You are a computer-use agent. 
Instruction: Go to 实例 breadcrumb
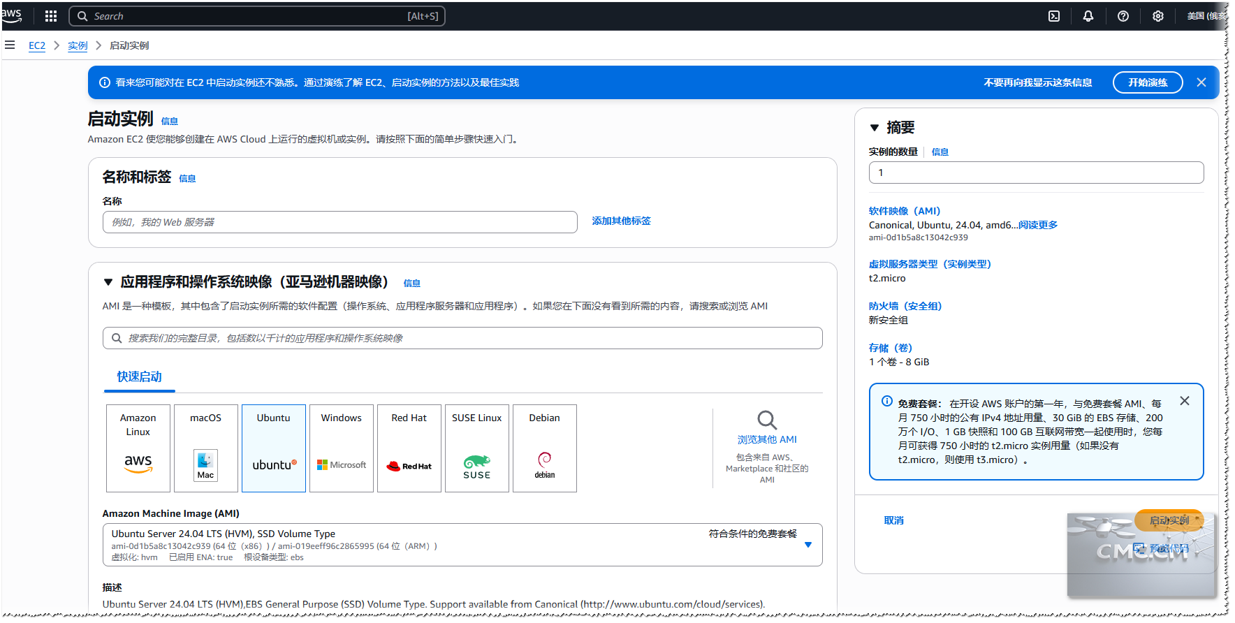coord(78,45)
